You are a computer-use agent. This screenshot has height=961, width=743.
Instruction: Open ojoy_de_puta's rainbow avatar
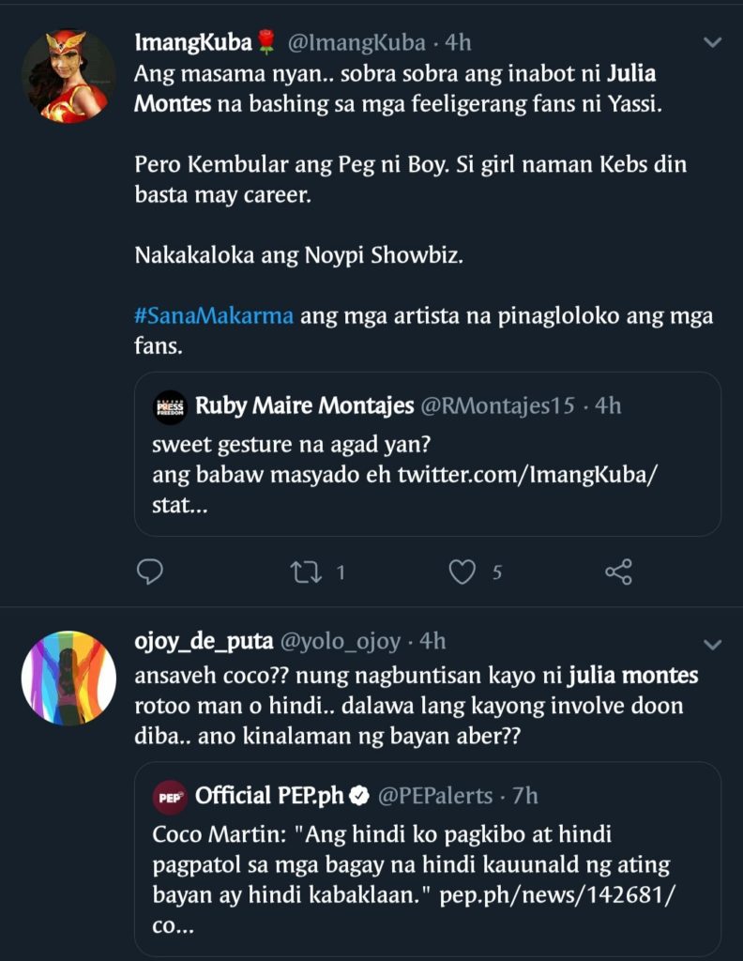pyautogui.click(x=68, y=678)
